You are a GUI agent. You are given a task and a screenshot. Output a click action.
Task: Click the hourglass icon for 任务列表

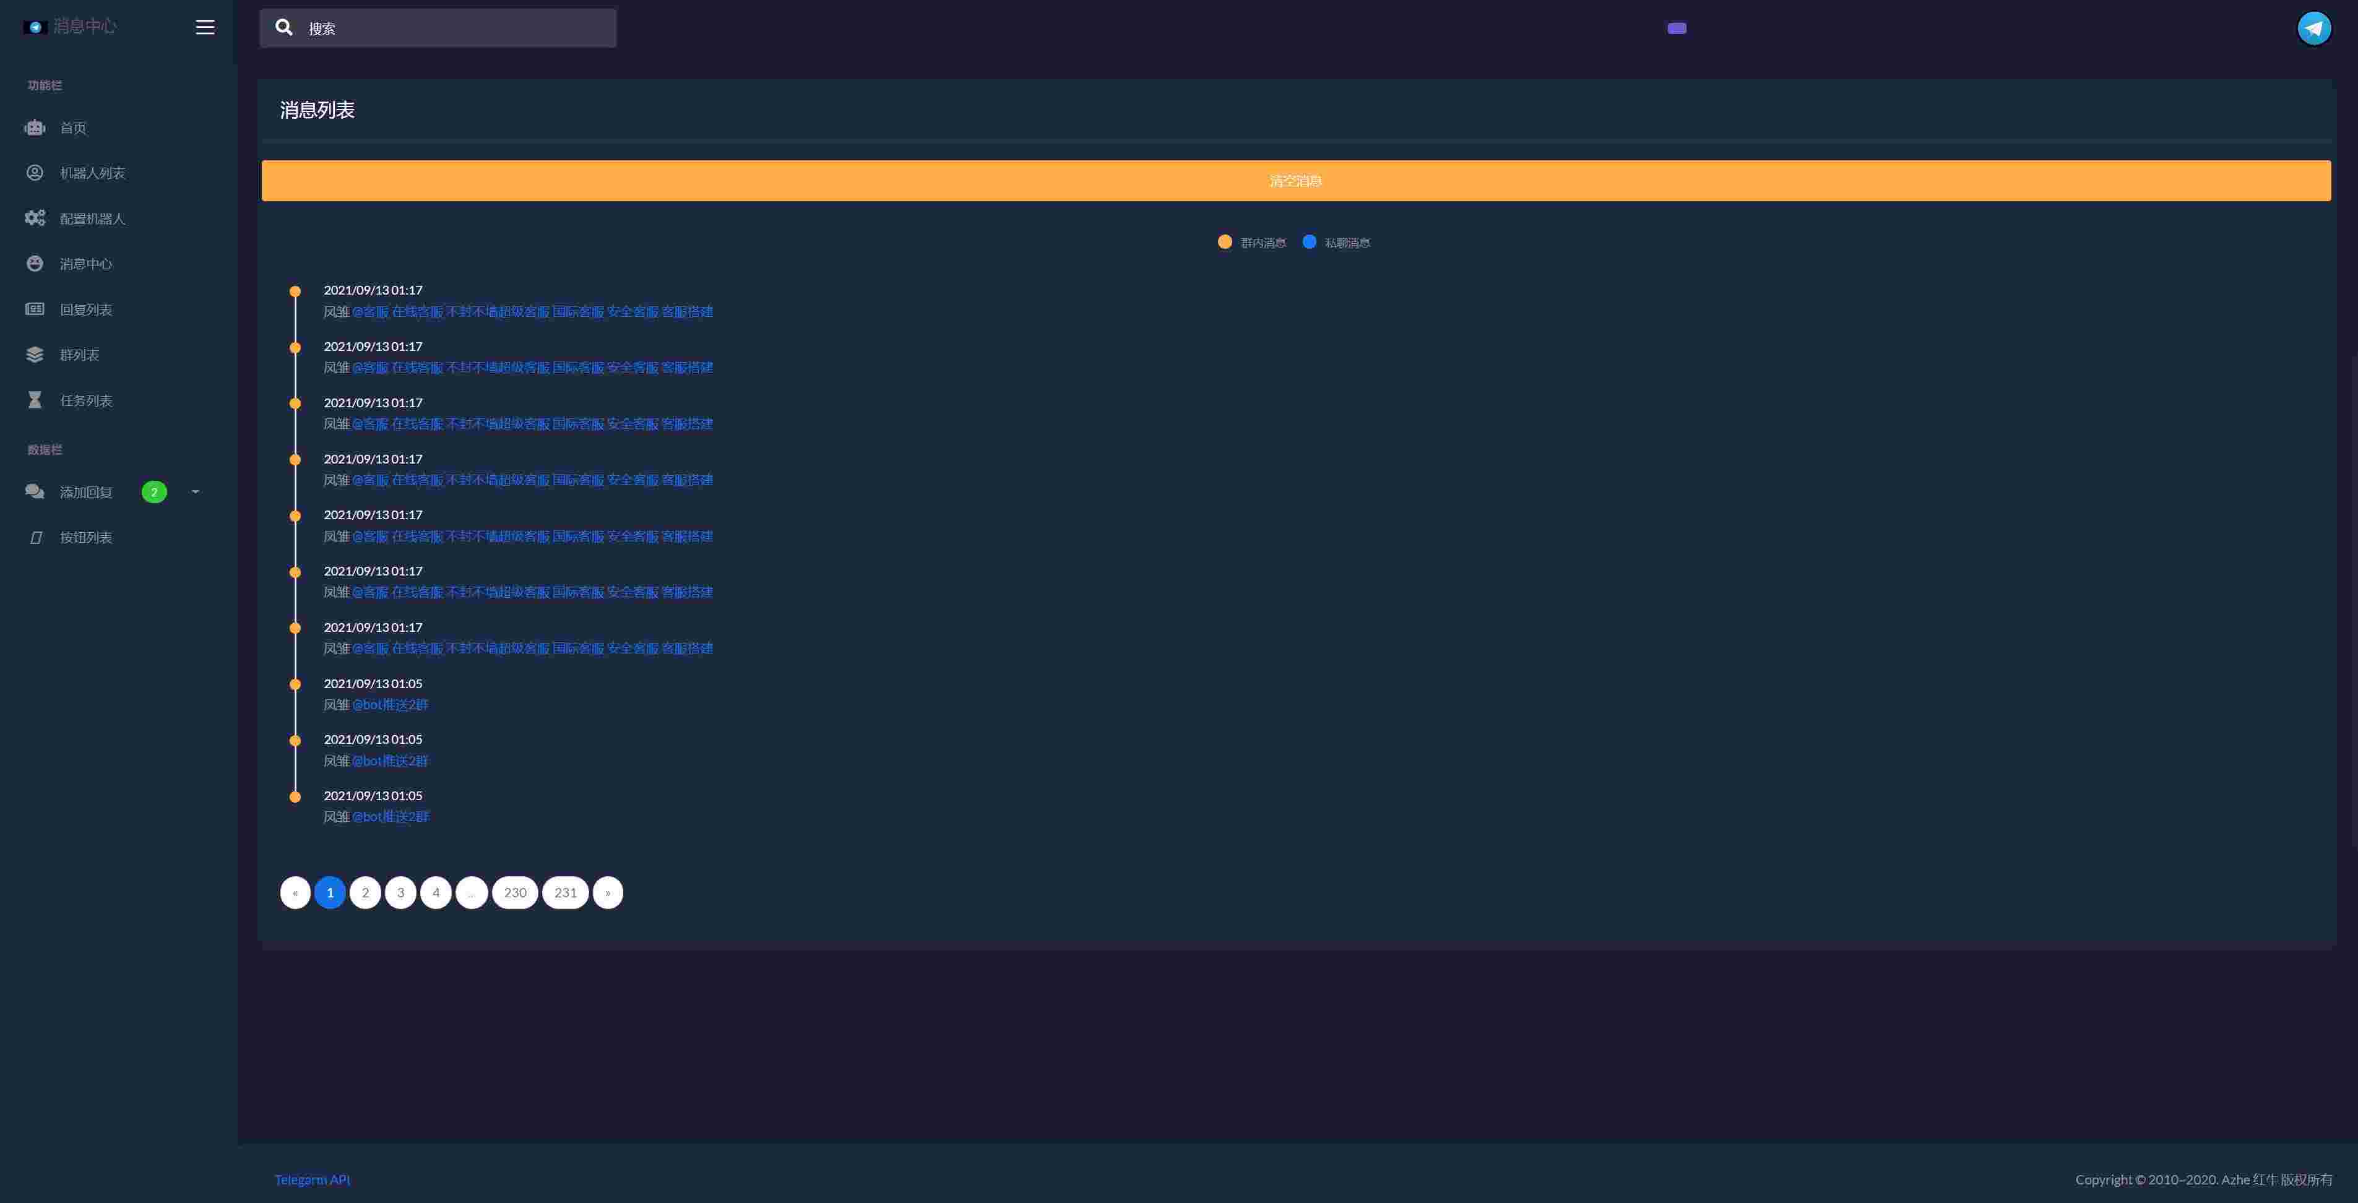point(35,400)
